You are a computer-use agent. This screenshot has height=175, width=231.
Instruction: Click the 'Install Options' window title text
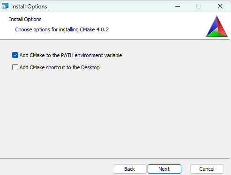[x=29, y=7]
